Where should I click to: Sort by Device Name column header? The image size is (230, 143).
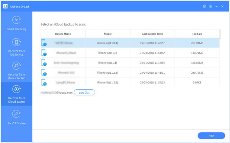63,34
